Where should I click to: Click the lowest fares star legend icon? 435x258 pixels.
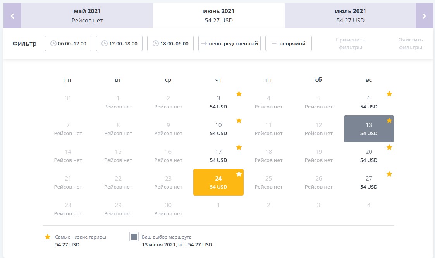(x=48, y=237)
